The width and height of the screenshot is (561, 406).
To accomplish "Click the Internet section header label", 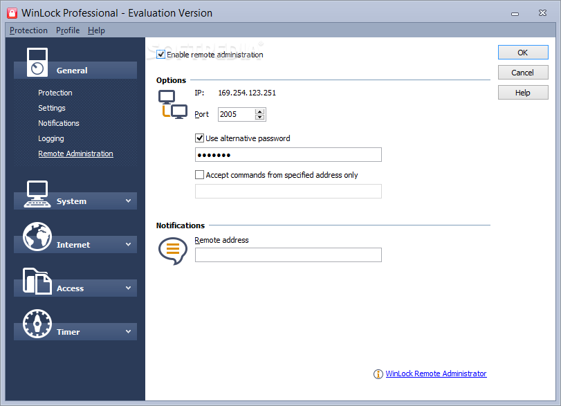I will pos(73,245).
